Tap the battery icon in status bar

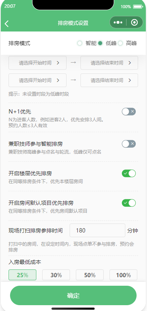[x=138, y=7]
